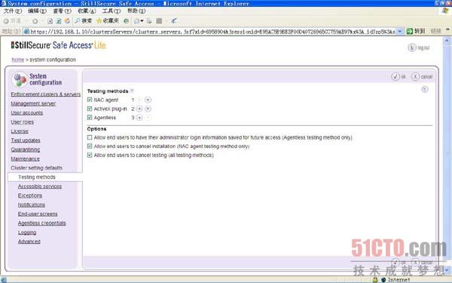Viewport: 452px width, 283px height.
Task: Open the User roles link
Action: 22,122
